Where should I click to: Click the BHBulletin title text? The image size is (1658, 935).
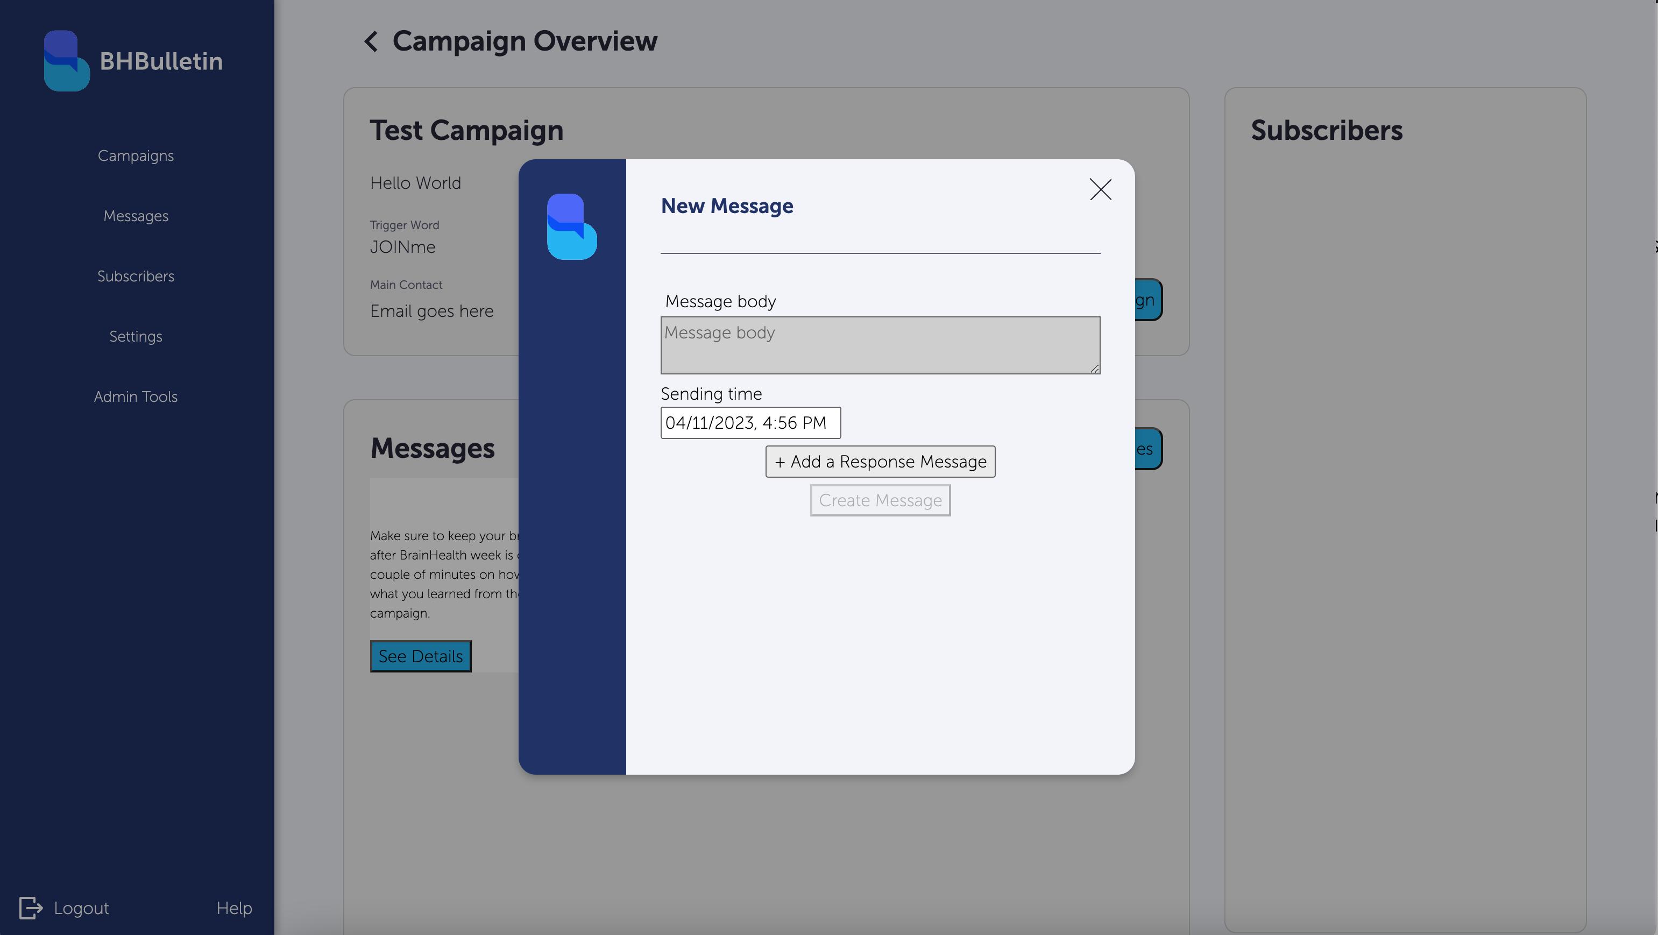tap(161, 61)
